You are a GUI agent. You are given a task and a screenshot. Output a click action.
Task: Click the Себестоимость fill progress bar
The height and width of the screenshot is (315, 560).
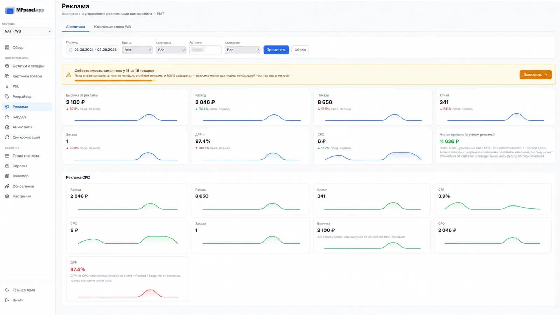click(x=115, y=80)
